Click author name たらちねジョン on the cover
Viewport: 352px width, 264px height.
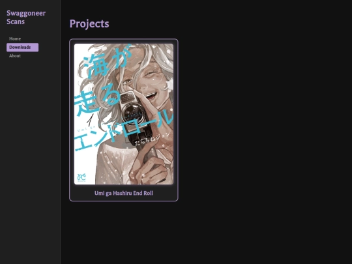[x=152, y=140]
